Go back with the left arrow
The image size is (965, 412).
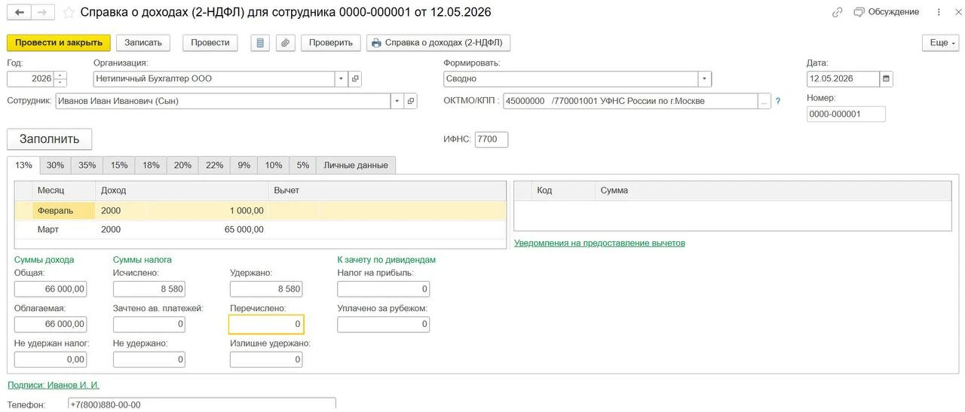pyautogui.click(x=20, y=12)
